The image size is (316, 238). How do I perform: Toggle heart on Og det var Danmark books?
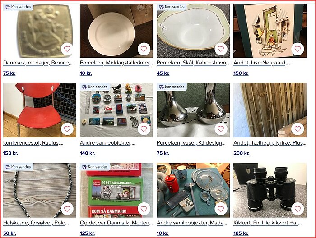(x=144, y=209)
